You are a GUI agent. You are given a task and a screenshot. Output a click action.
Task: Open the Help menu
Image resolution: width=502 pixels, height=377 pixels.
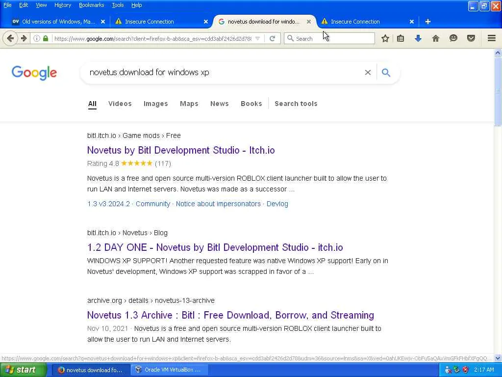pos(136,5)
